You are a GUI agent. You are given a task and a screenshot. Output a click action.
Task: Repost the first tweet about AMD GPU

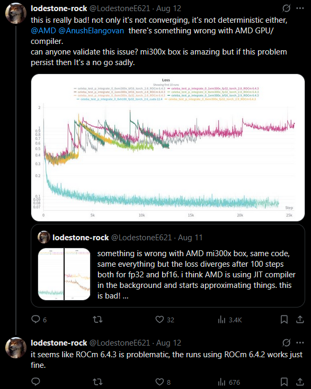point(97,319)
